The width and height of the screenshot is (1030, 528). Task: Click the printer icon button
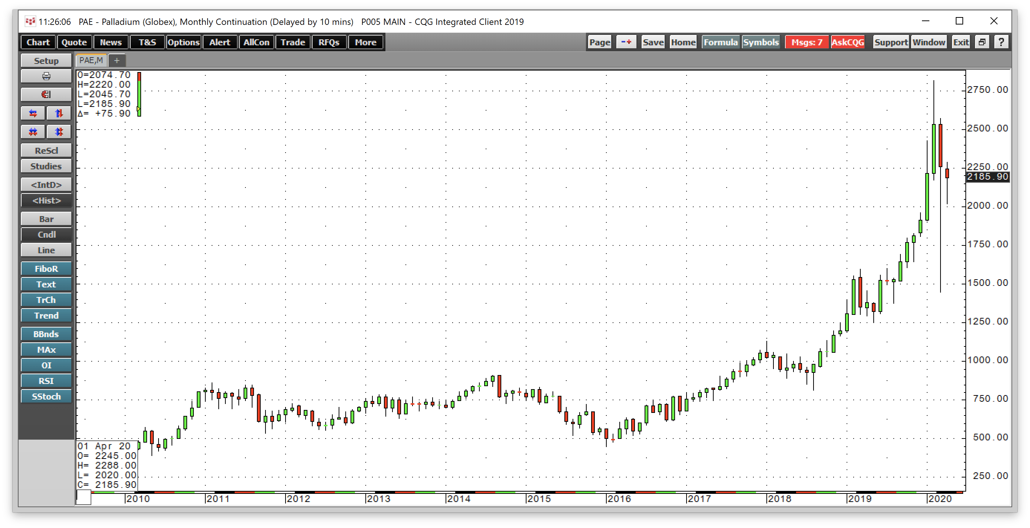coord(46,76)
